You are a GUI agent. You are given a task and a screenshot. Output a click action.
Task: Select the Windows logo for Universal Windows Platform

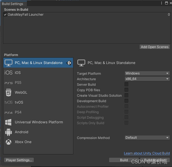pos(8,122)
